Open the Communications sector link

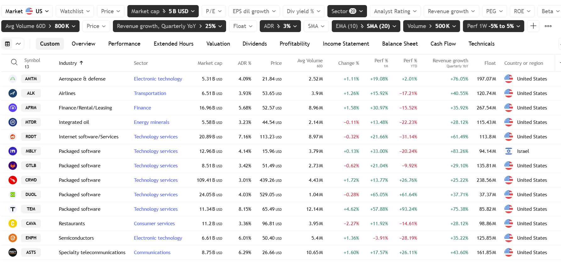pyautogui.click(x=152, y=253)
